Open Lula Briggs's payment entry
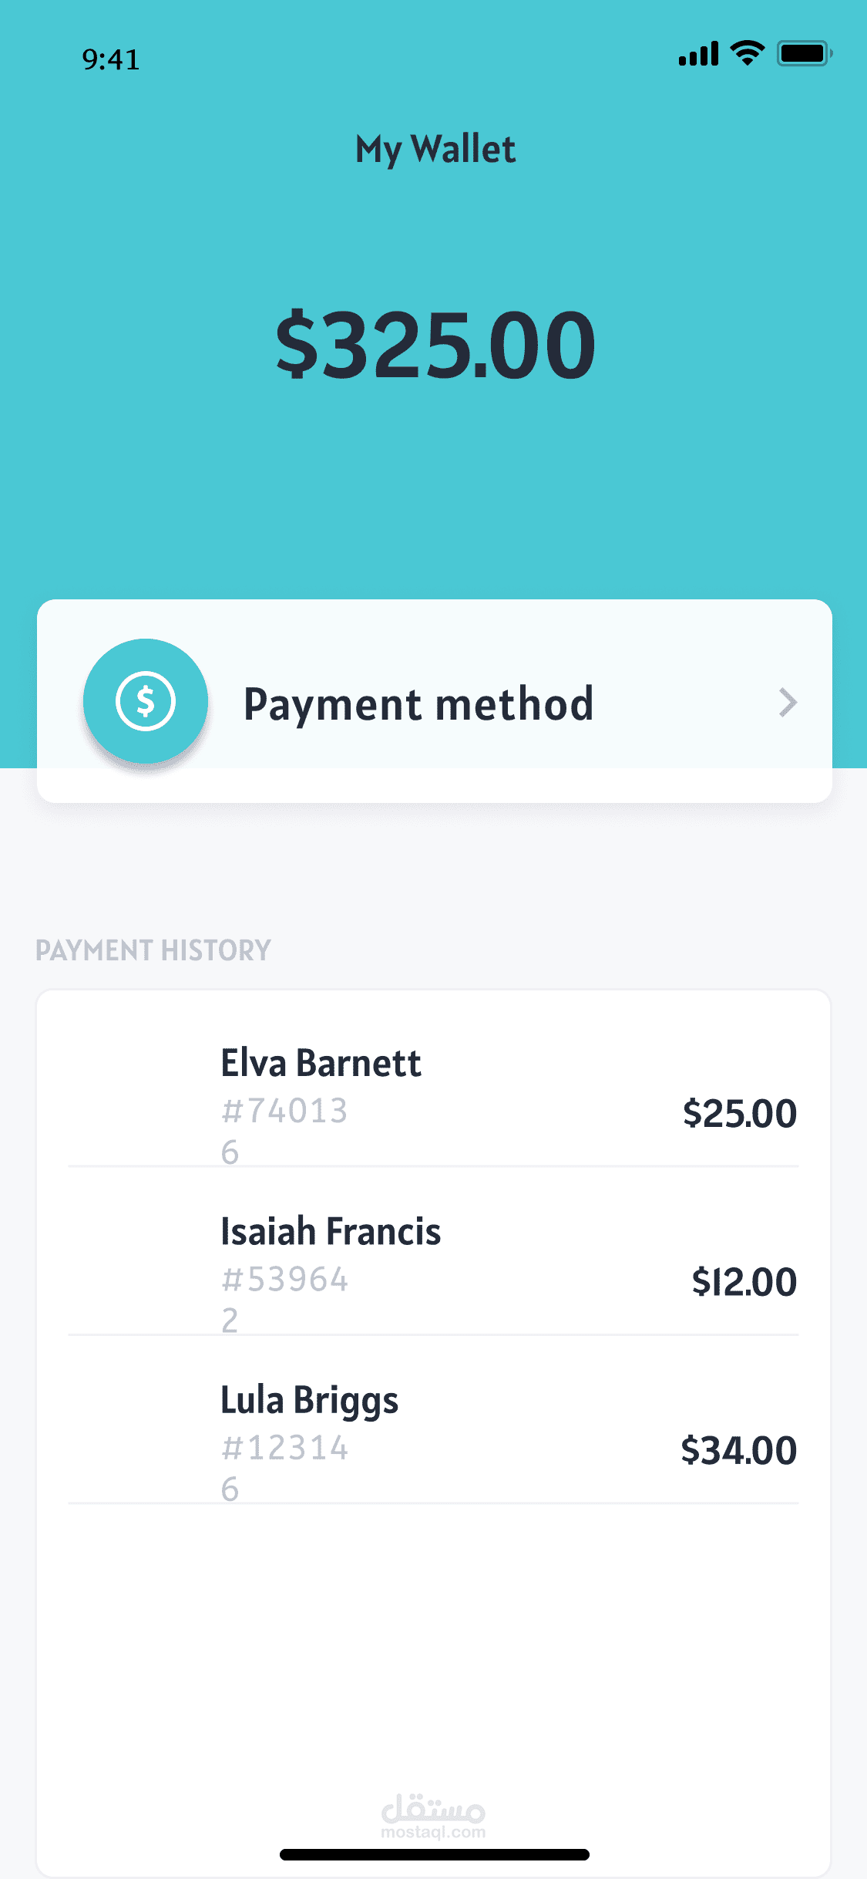The height and width of the screenshot is (1879, 867). click(309, 1400)
